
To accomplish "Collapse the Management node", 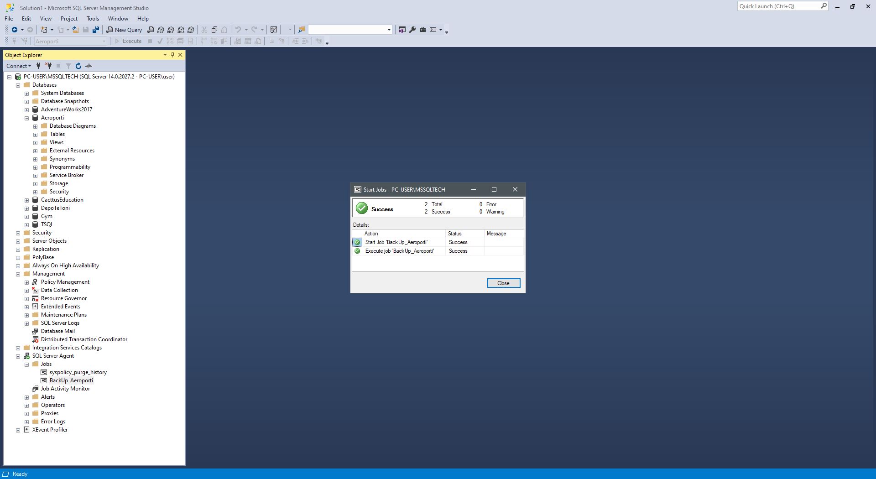I will point(18,274).
